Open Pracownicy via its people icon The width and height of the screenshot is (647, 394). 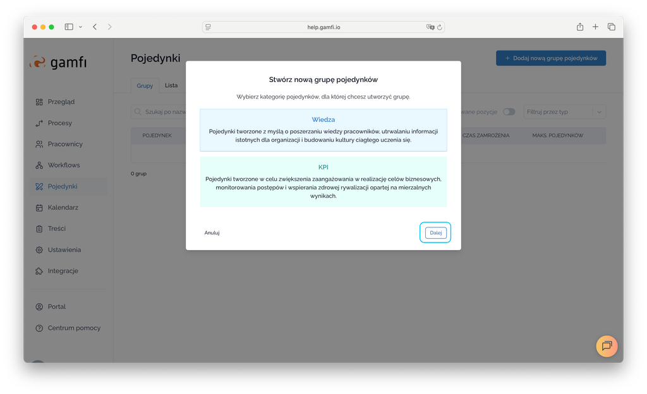tap(39, 144)
